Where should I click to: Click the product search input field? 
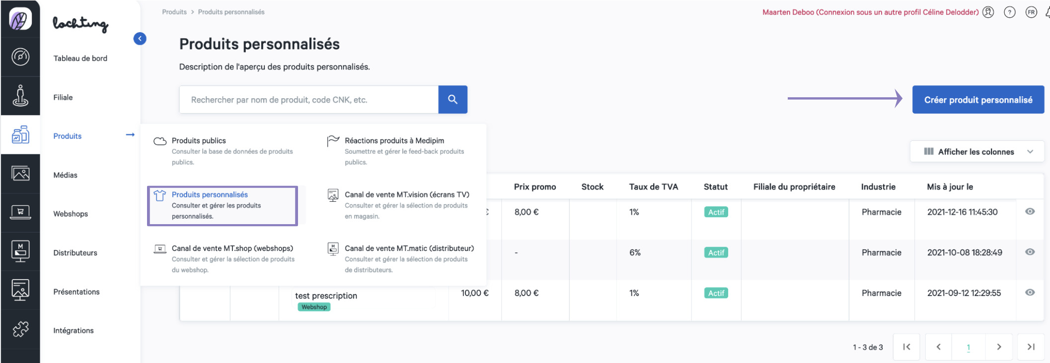[x=308, y=100]
